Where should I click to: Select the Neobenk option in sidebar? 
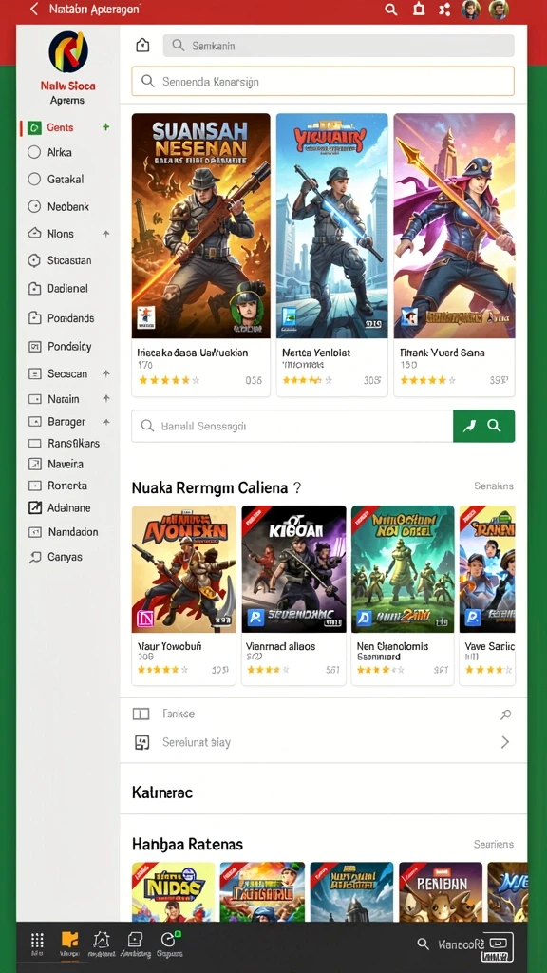point(60,206)
